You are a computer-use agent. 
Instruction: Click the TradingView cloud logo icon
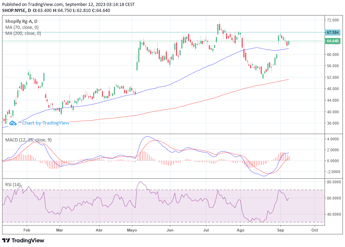pos(13,123)
